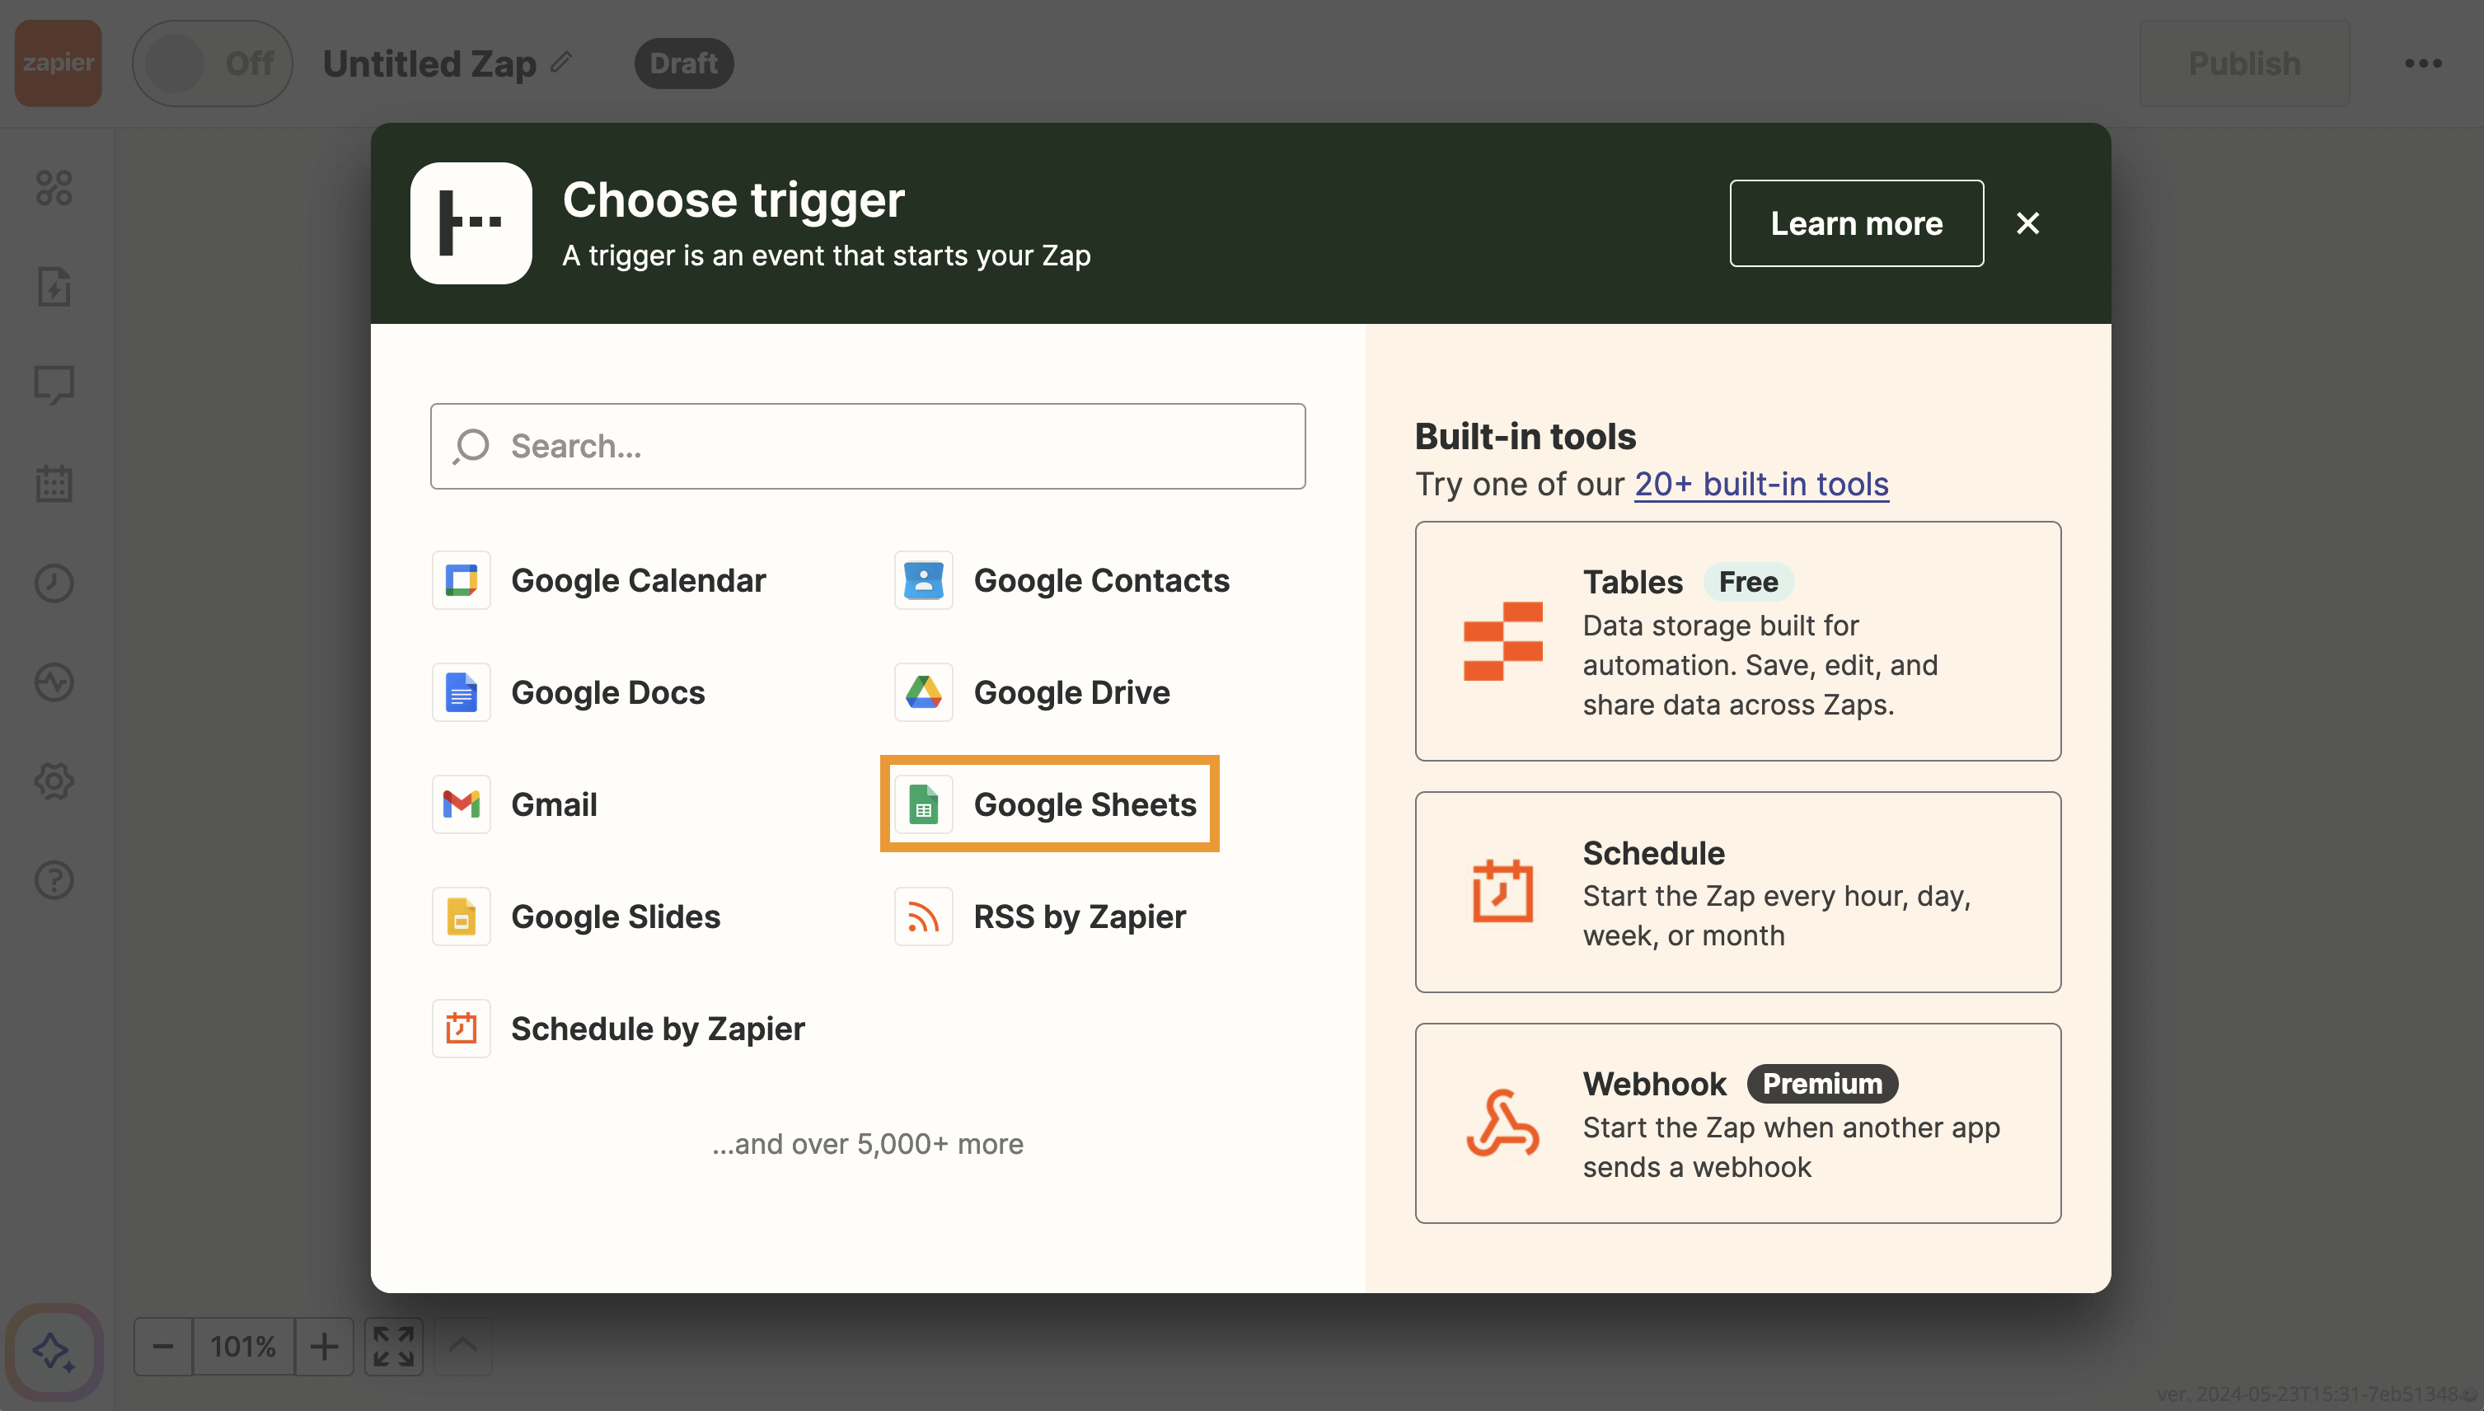Click the Google Sheets label
Screen dimensions: 2484x1411
(1085, 804)
